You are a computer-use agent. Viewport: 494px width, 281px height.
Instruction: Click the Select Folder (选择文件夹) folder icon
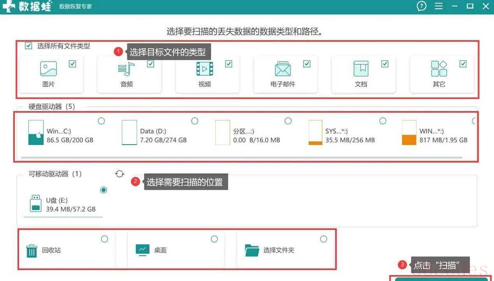(252, 250)
